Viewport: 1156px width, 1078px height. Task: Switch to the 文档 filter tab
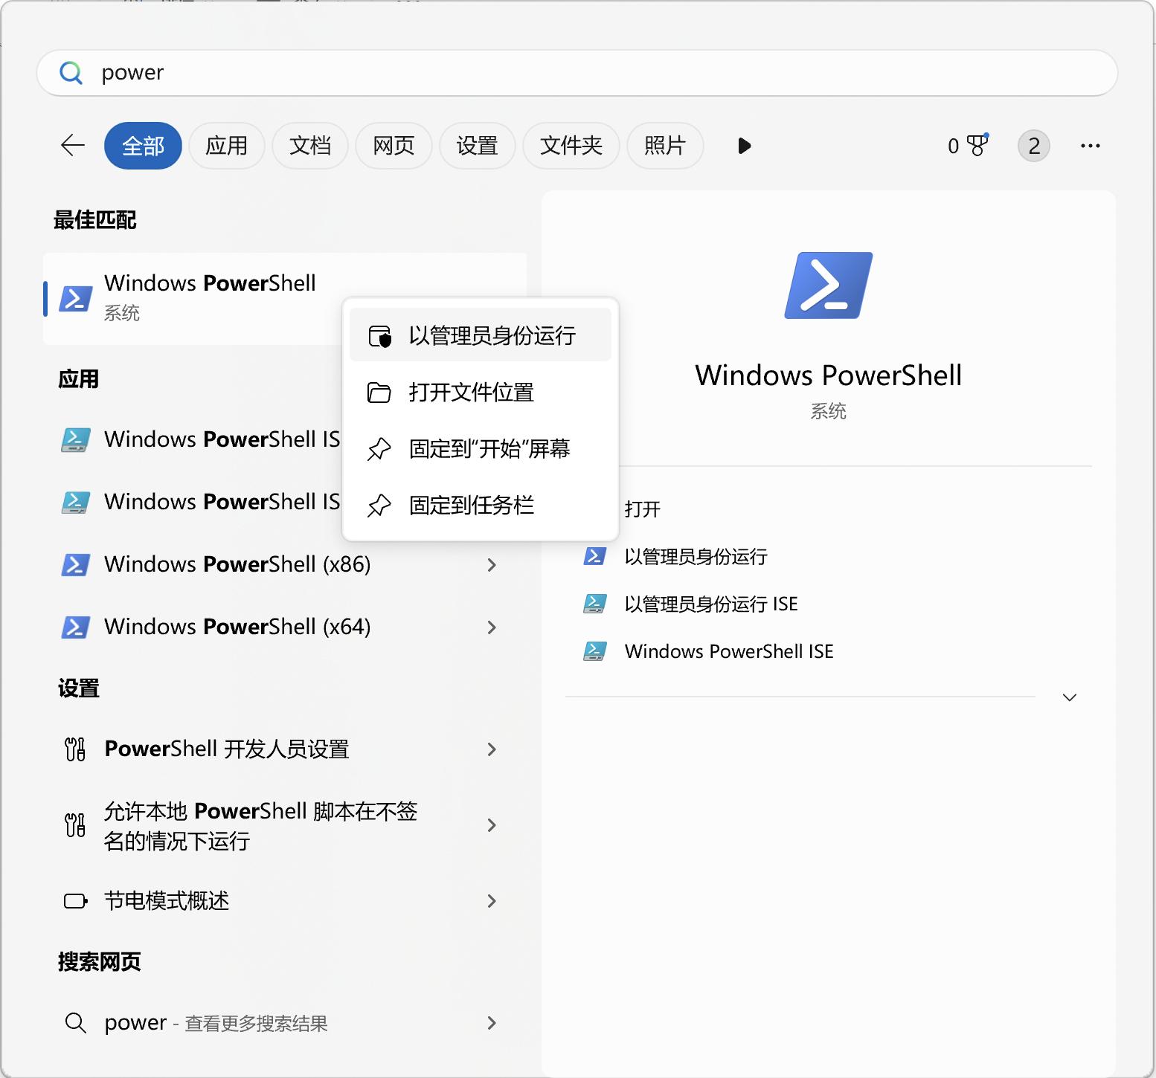click(310, 146)
